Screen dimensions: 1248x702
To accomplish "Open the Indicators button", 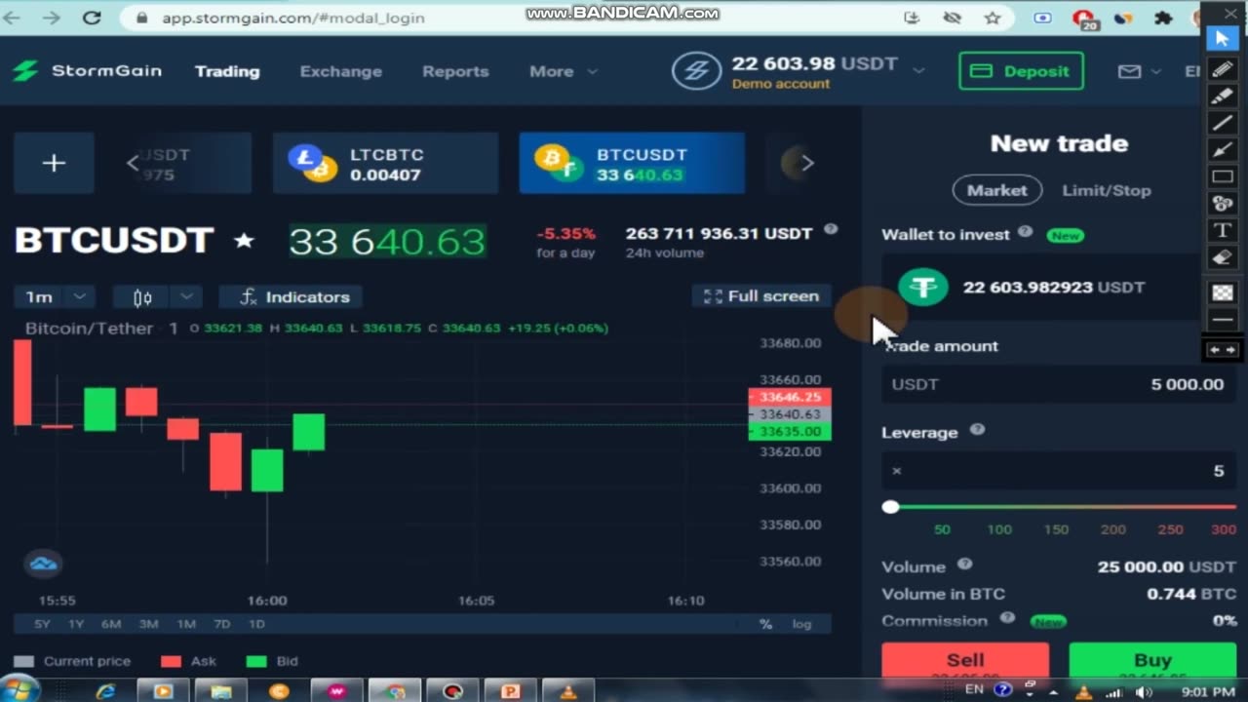I will (291, 296).
